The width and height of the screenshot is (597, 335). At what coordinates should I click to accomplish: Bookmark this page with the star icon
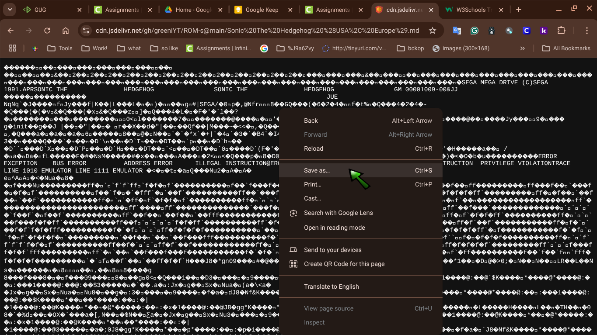click(x=432, y=31)
